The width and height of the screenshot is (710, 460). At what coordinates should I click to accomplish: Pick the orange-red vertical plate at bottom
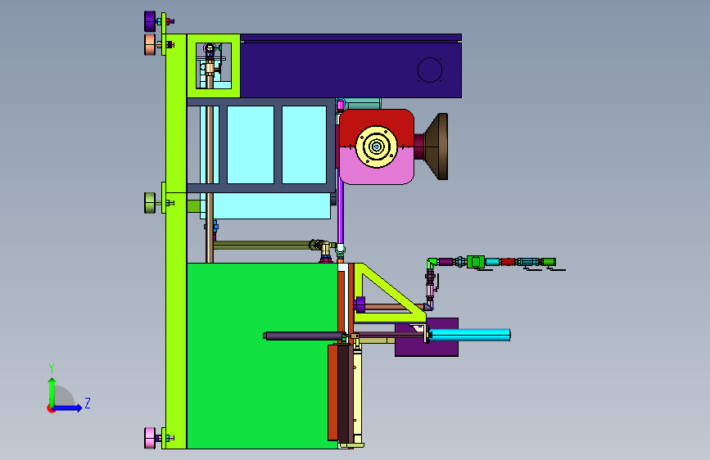tap(332, 393)
